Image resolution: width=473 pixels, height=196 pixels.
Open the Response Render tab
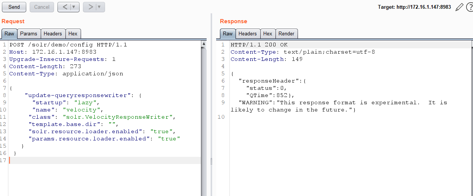tap(287, 33)
